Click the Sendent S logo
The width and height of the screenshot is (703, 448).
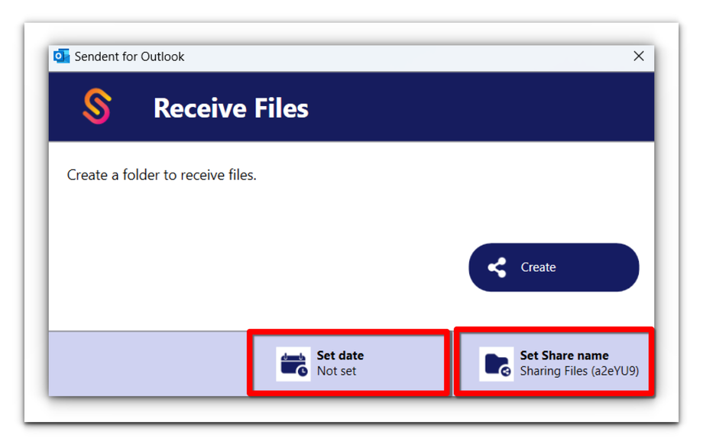pyautogui.click(x=97, y=106)
